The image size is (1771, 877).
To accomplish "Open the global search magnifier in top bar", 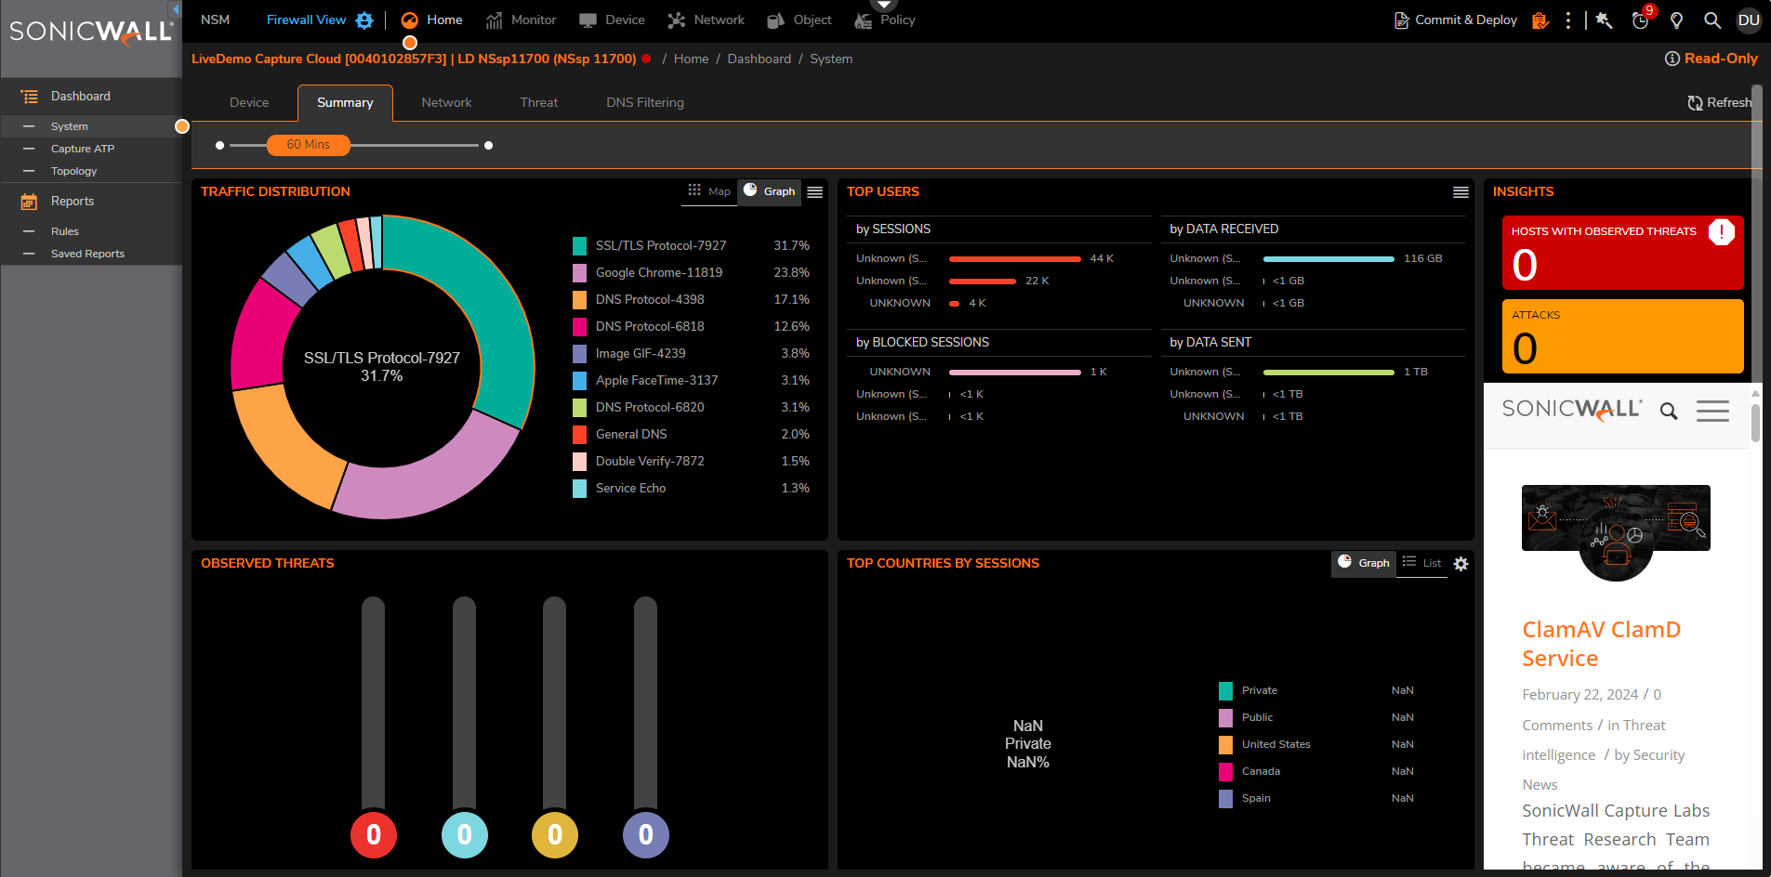I will [1712, 20].
